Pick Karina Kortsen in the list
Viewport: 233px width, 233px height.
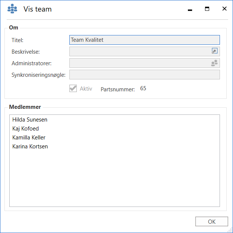[30, 147]
